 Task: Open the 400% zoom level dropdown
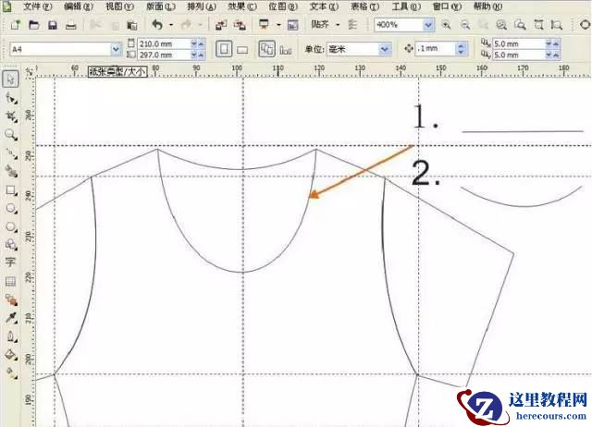pos(428,25)
